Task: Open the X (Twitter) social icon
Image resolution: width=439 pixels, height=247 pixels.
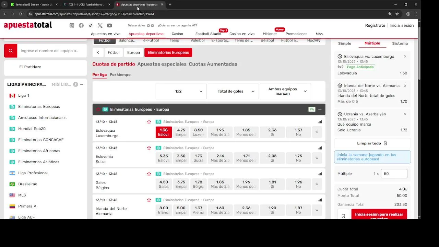Action: pyautogui.click(x=100, y=25)
